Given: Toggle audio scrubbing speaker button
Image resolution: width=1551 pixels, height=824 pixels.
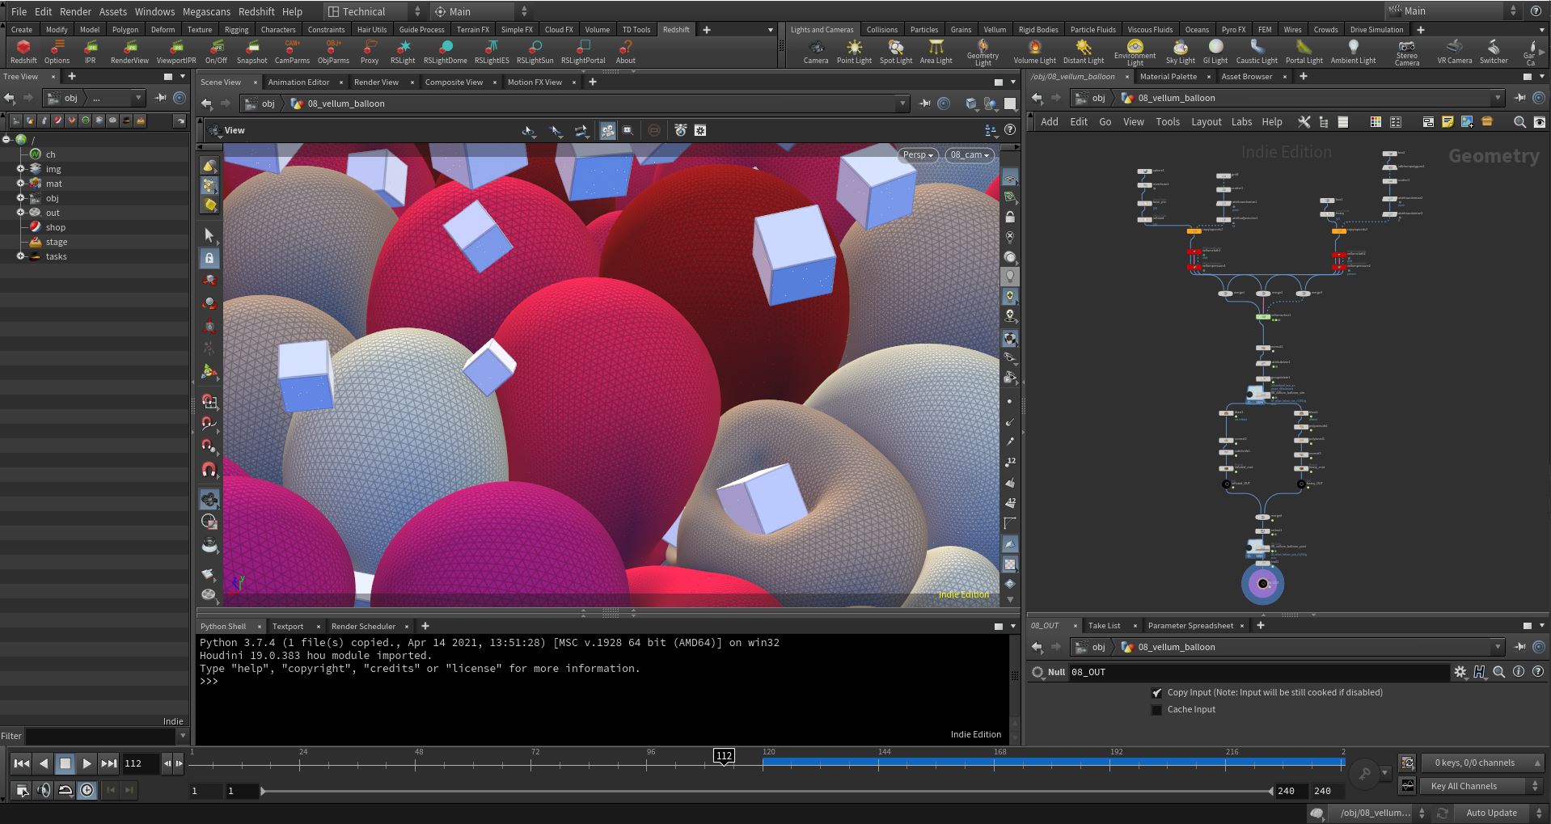Looking at the screenshot, I should (x=44, y=790).
